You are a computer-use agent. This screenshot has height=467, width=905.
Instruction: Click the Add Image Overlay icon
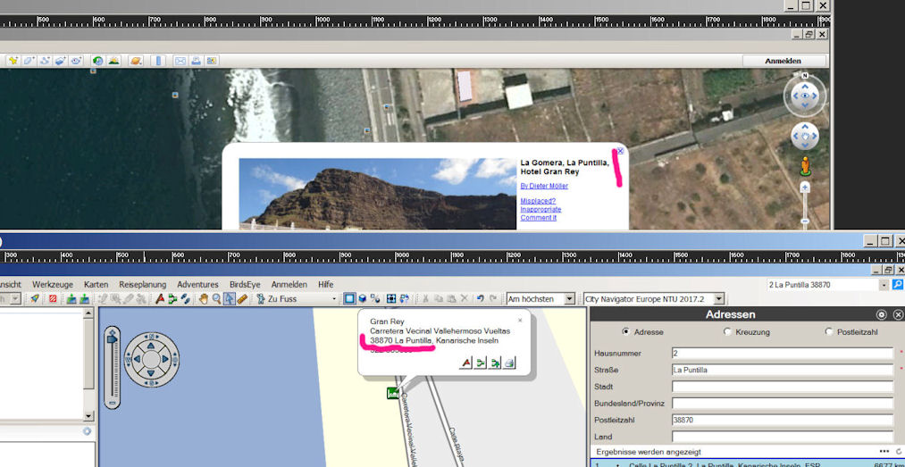point(61,61)
